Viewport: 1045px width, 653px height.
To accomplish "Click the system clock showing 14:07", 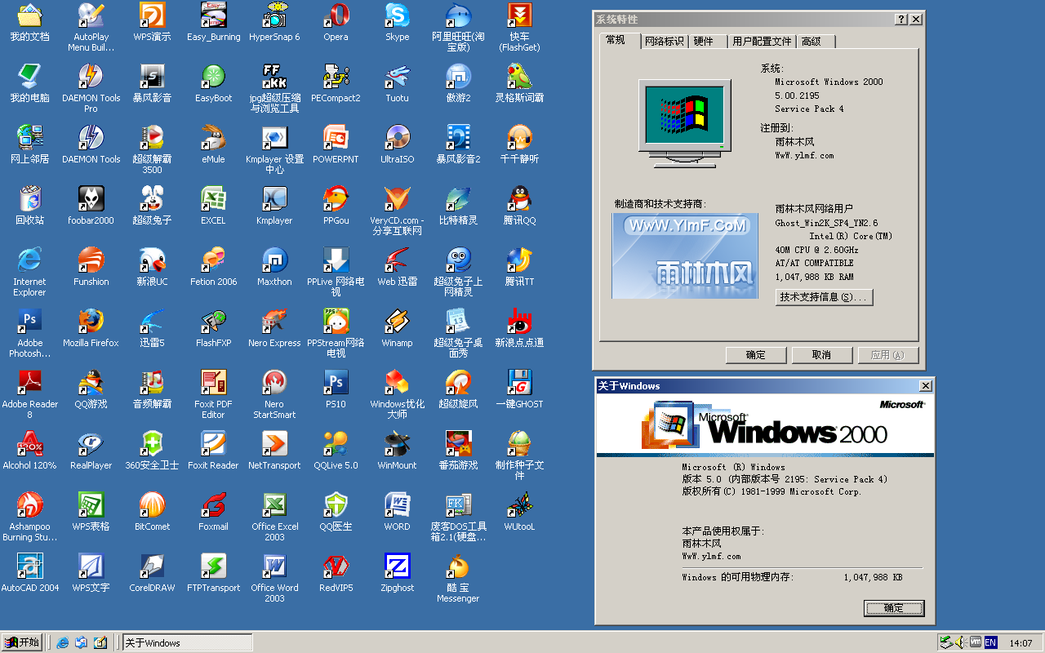I will click(1021, 643).
